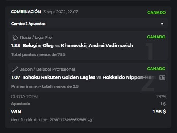Click the 1.85 odds value

(16, 46)
